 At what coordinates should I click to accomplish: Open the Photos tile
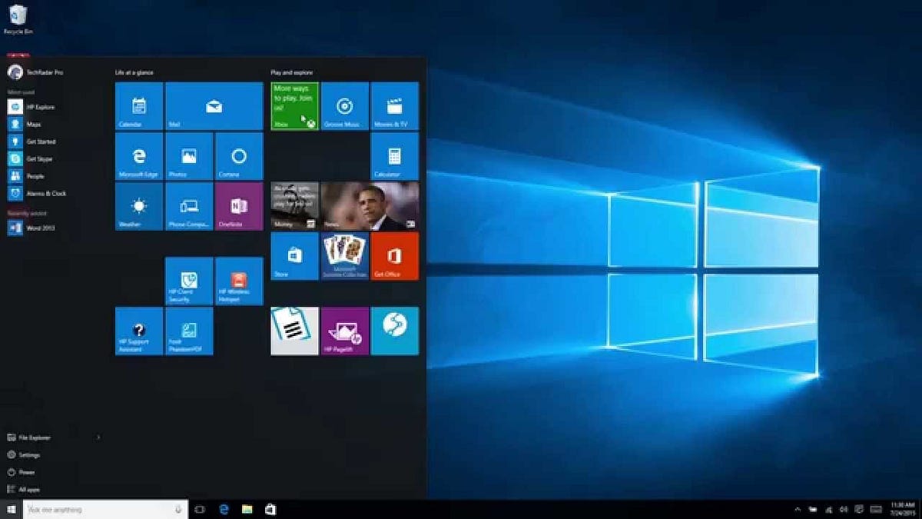(187, 156)
